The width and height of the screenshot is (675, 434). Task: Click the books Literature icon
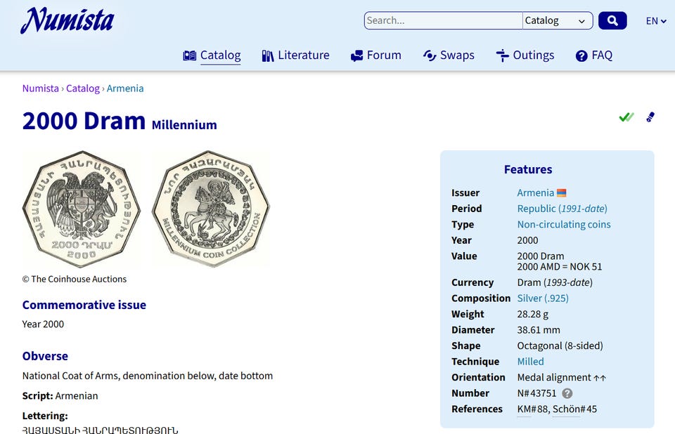click(x=268, y=55)
